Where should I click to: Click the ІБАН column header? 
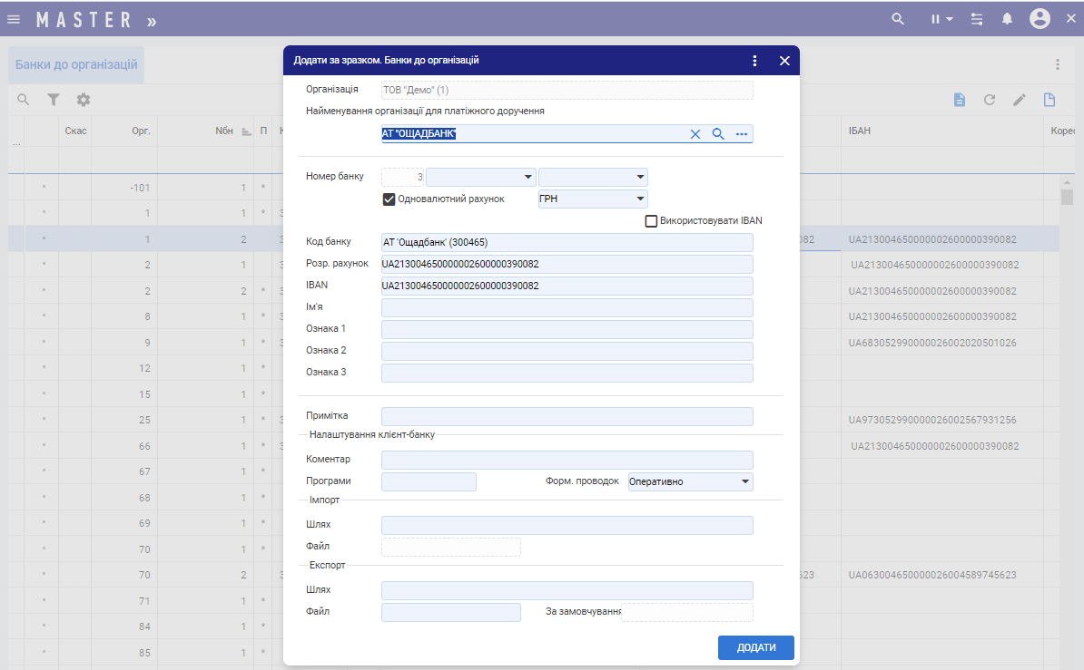(859, 131)
